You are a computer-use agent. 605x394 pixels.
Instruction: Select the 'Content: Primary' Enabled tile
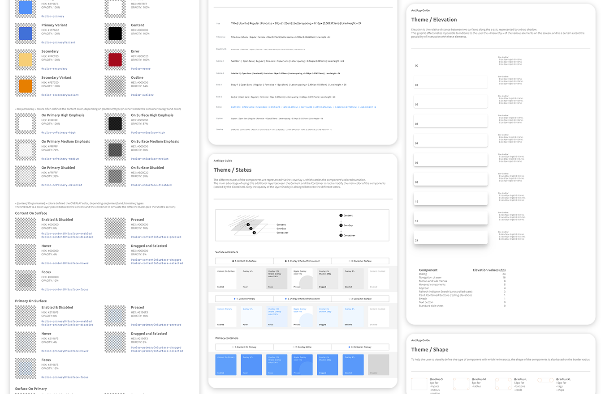226,316
